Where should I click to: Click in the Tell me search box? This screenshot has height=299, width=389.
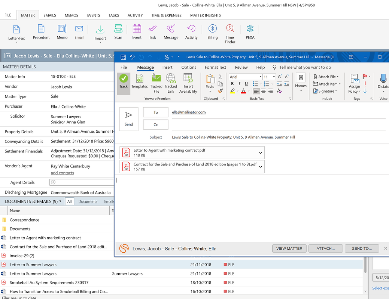pos(305,67)
